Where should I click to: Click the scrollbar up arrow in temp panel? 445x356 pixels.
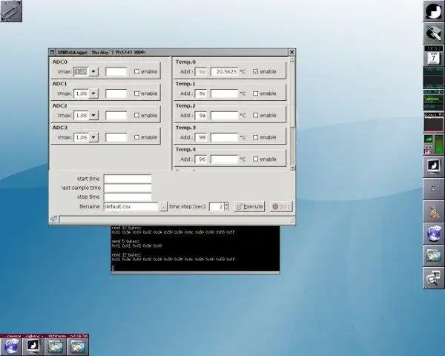292,59
